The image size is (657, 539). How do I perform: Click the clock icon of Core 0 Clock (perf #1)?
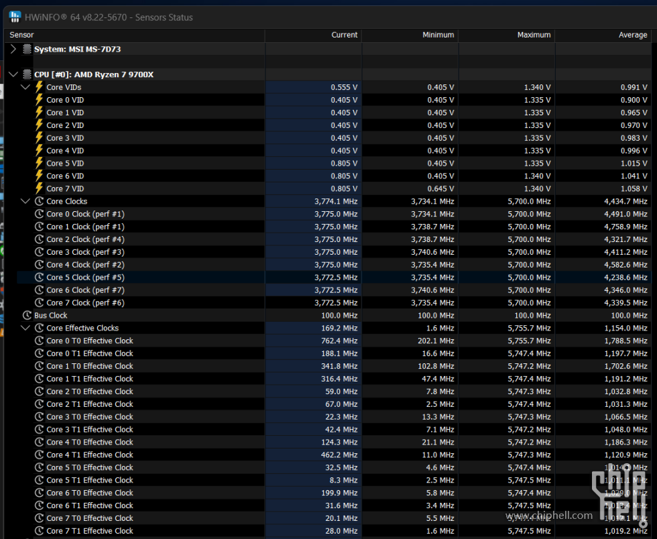[39, 214]
